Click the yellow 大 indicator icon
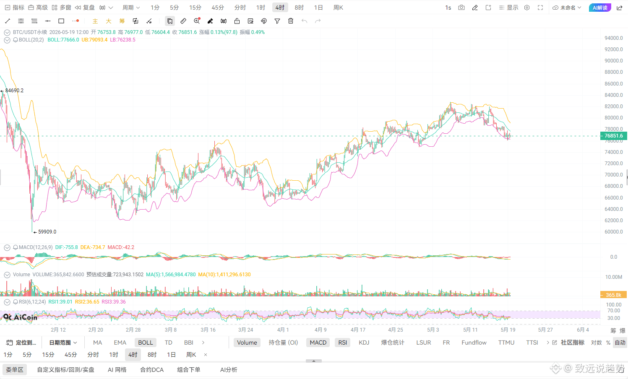Image resolution: width=628 pixels, height=379 pixels. pos(109,21)
